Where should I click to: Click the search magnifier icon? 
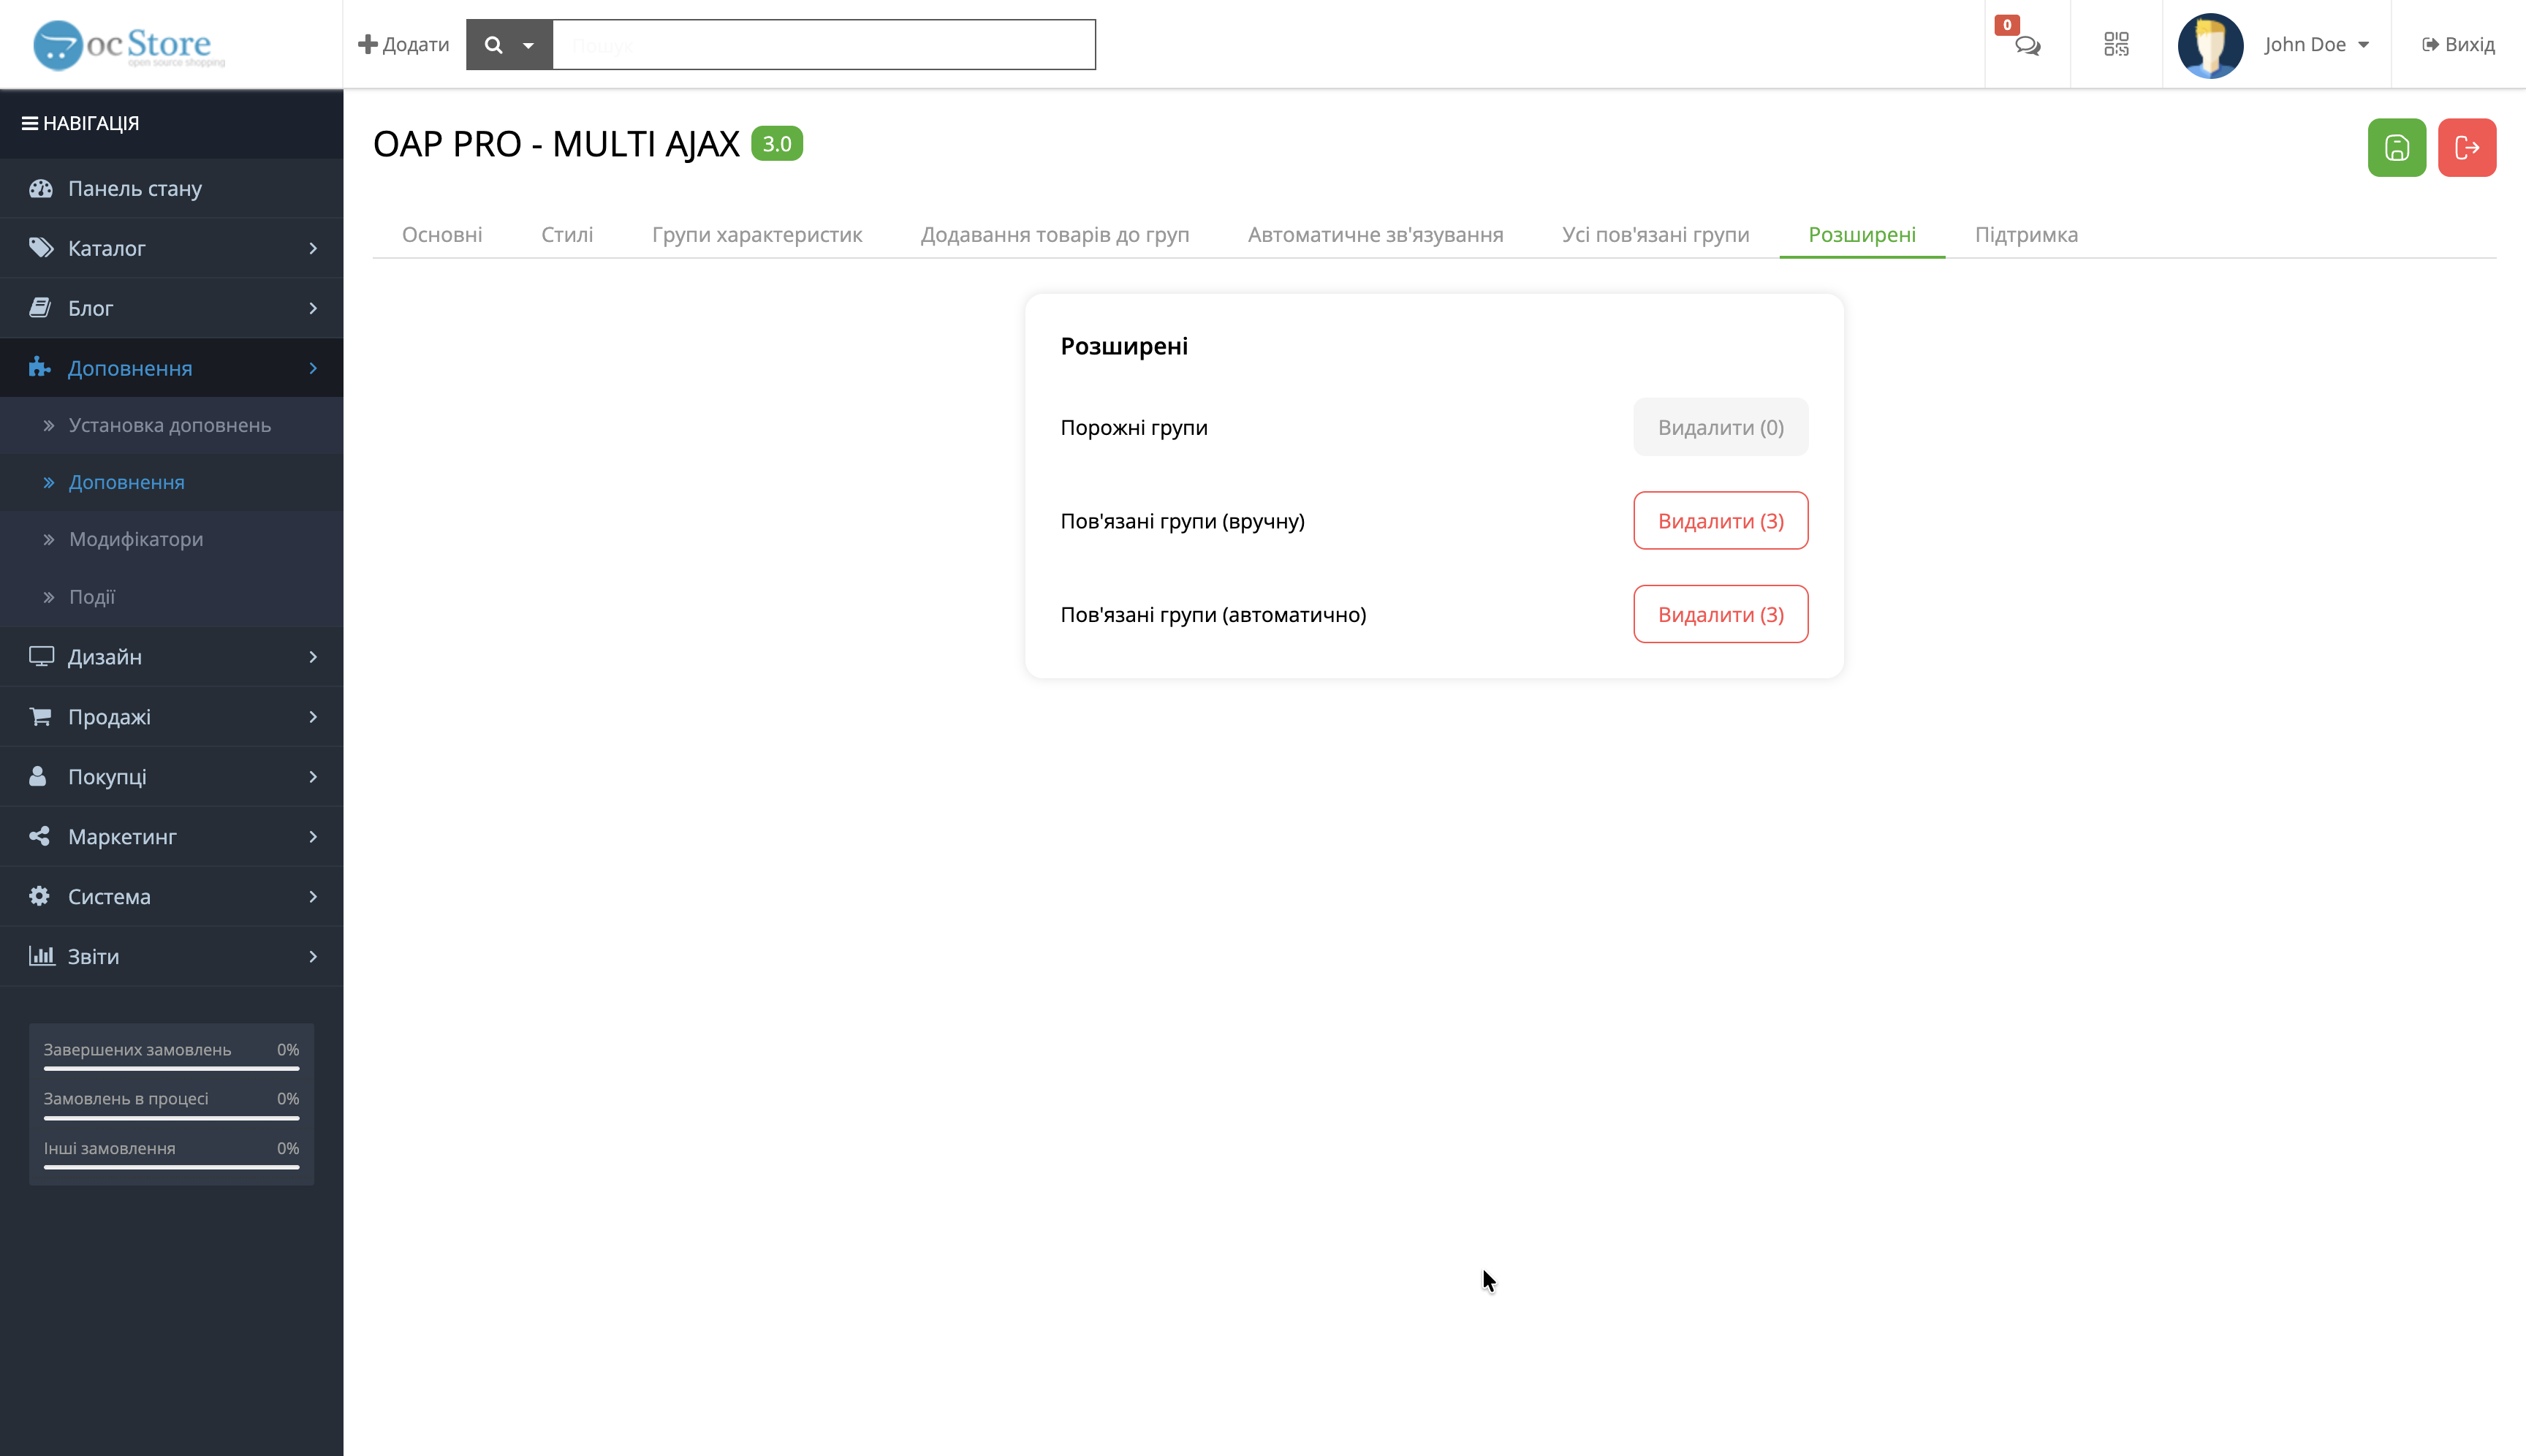(x=495, y=44)
